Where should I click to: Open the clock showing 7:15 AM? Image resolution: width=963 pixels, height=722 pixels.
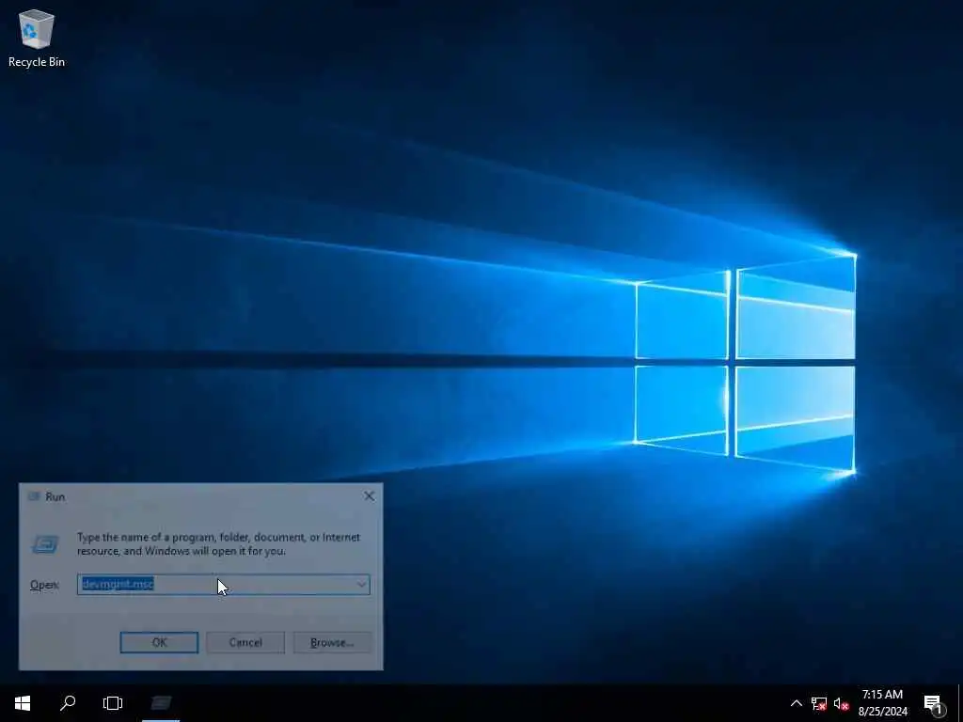[882, 703]
